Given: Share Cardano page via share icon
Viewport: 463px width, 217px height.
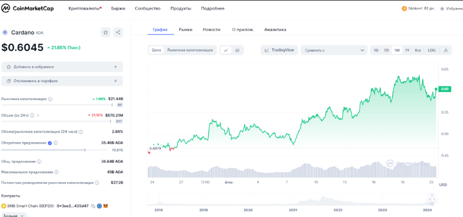Looking at the screenshot, I should point(118,32).
